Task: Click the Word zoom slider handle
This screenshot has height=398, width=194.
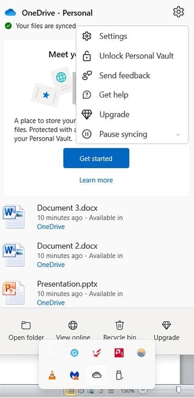Action: [x=179, y=390]
